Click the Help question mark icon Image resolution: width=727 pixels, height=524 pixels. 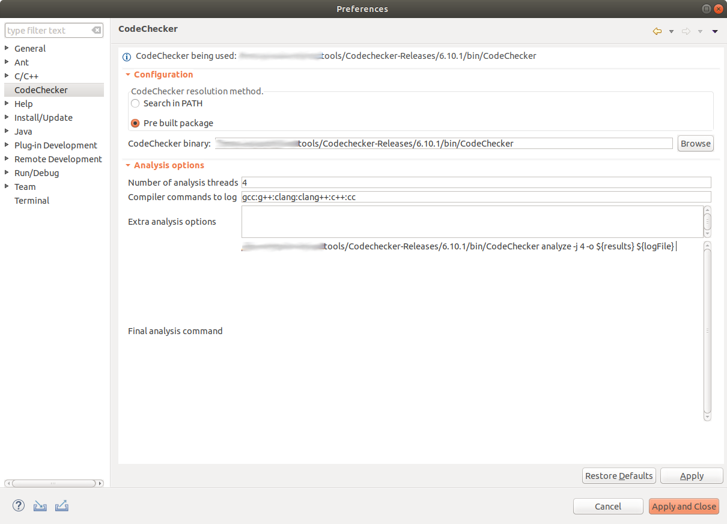tap(19, 506)
